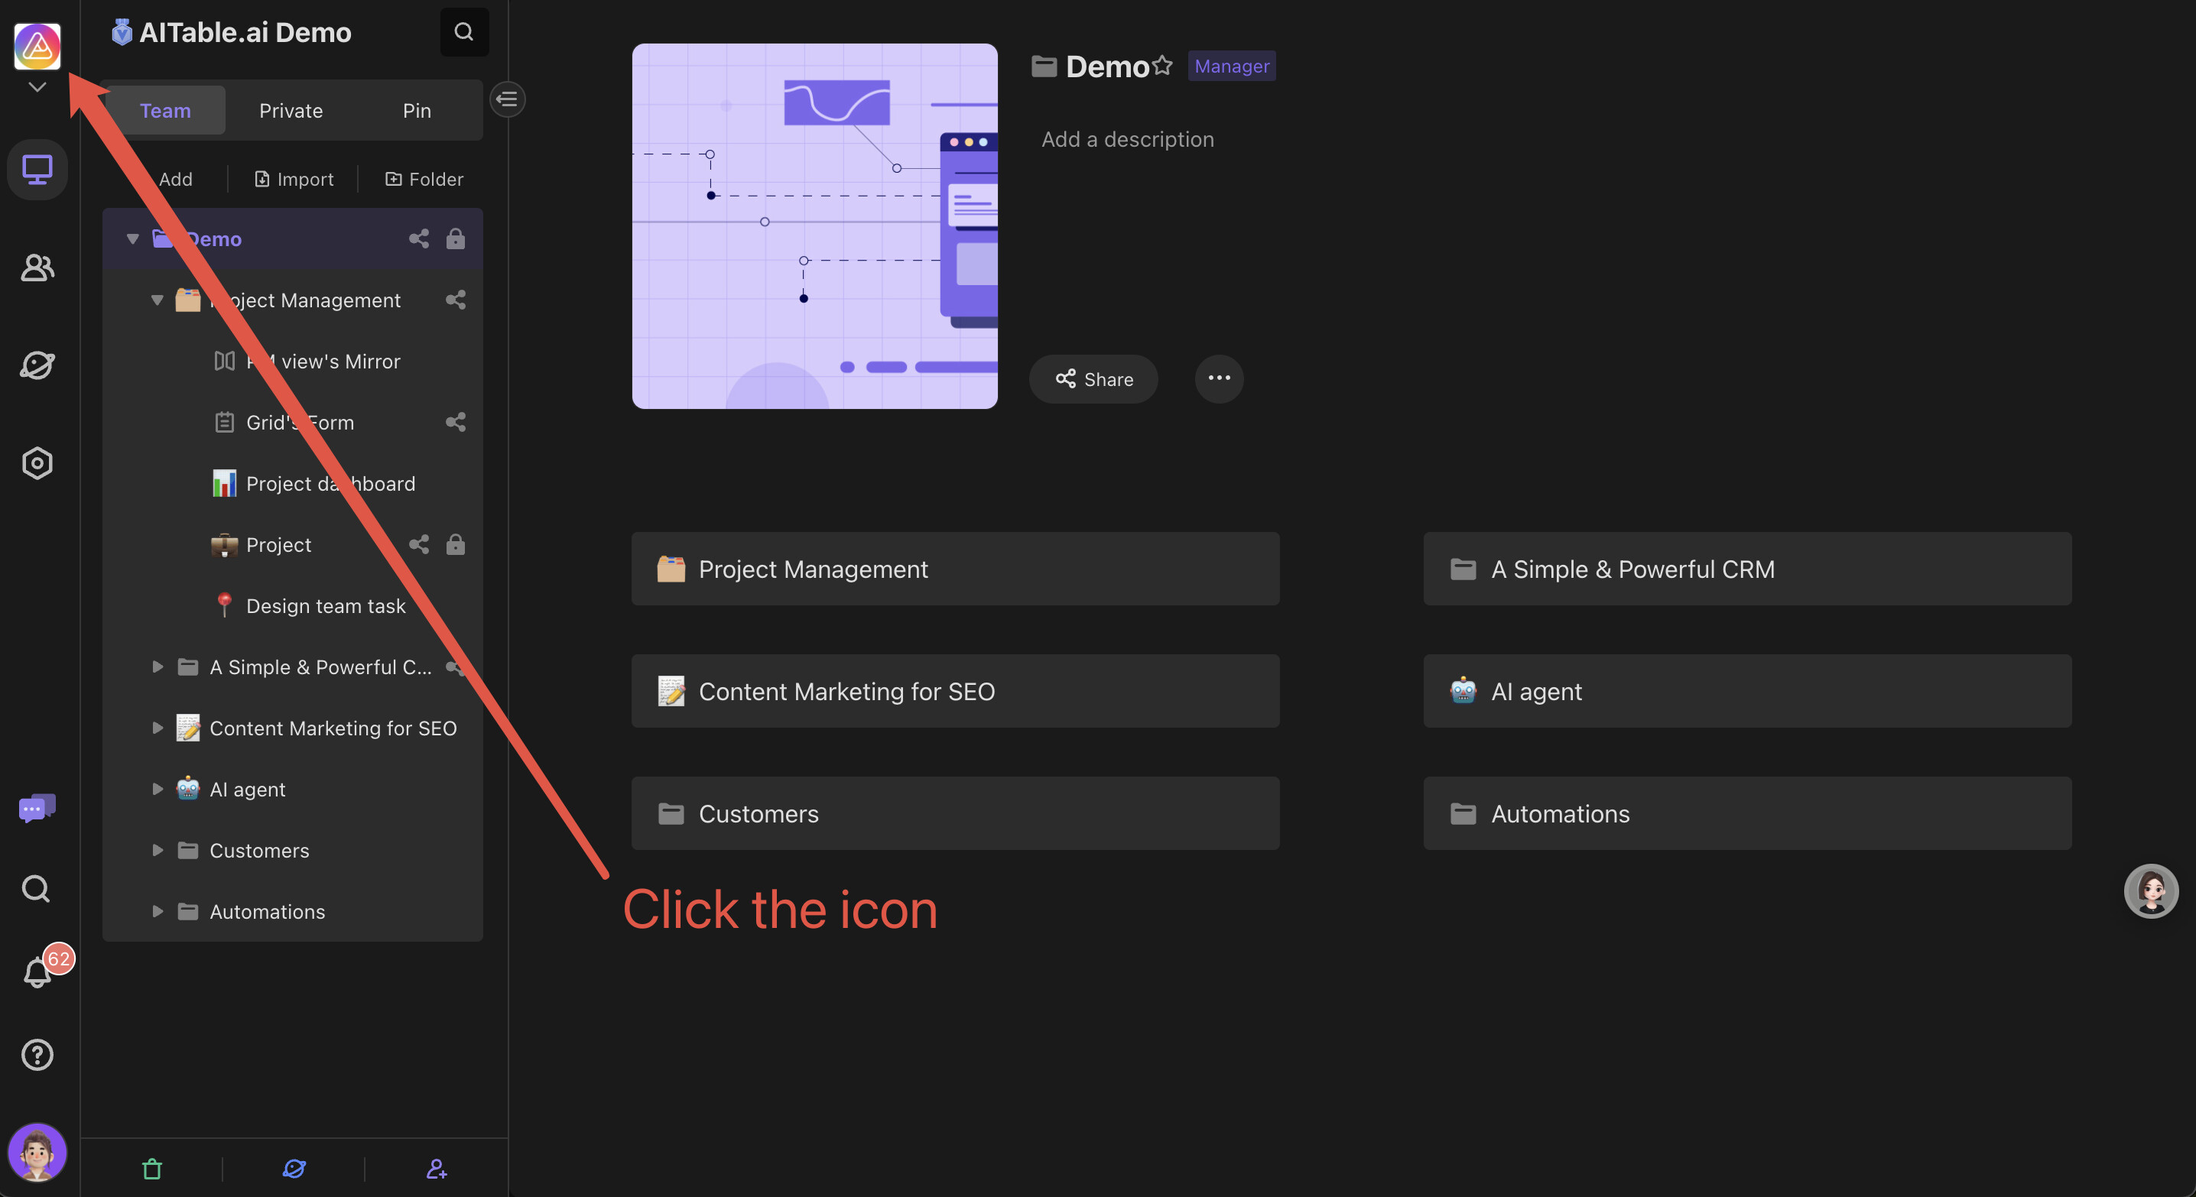Click share icon on Project Management row
Image resolution: width=2196 pixels, height=1197 pixels.
[455, 300]
